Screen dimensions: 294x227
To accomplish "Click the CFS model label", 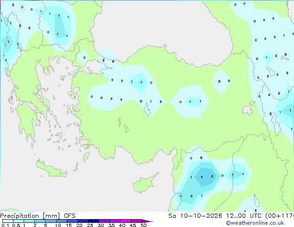I will click(70, 216).
